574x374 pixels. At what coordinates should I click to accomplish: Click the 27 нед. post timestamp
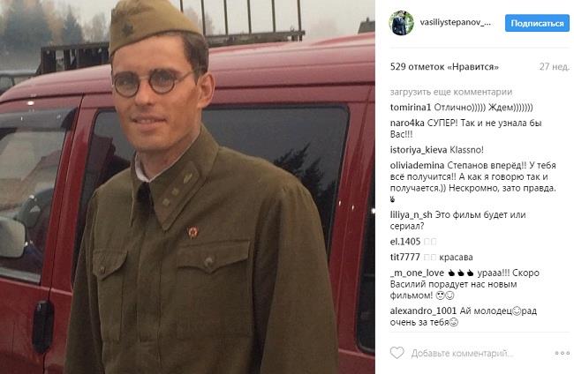[x=555, y=67]
